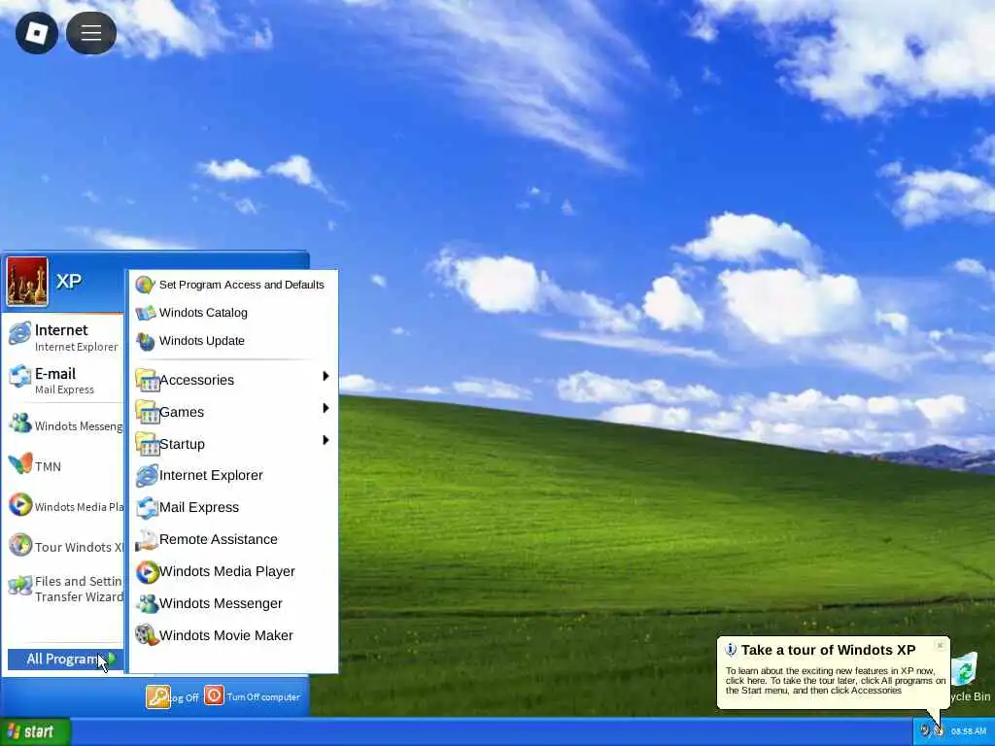This screenshot has width=995, height=746.
Task: Click the Internet Explorer icon in the programs list
Action: [x=148, y=475]
